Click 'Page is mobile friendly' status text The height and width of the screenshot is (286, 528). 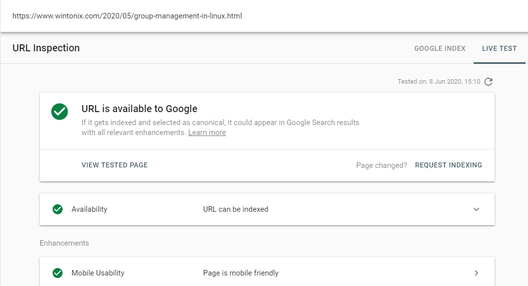tap(241, 273)
